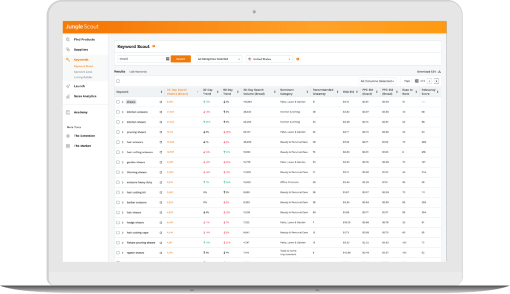Open external link icon for kitchen scissors

tap(161, 112)
